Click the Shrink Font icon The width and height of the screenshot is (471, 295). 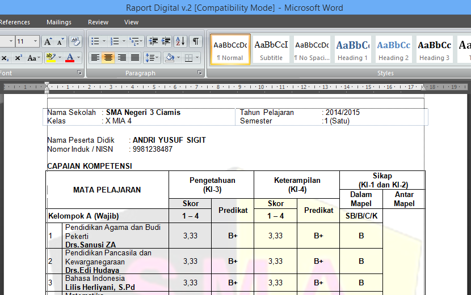point(60,41)
